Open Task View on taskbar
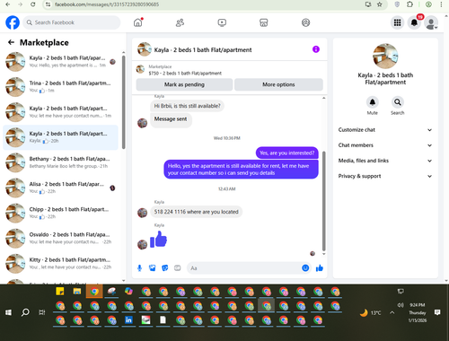The image size is (449, 341). pos(42,312)
